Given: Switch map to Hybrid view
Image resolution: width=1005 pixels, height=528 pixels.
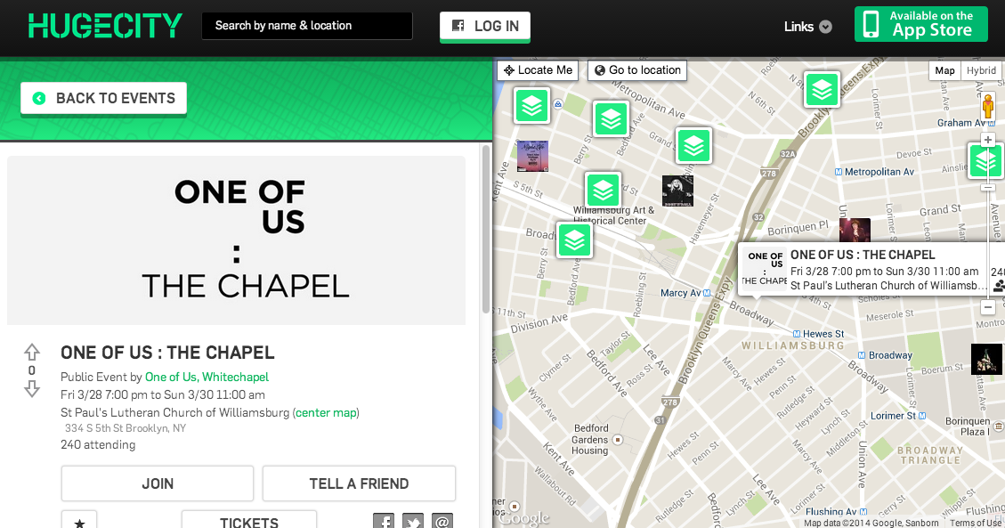Looking at the screenshot, I should pyautogui.click(x=981, y=71).
